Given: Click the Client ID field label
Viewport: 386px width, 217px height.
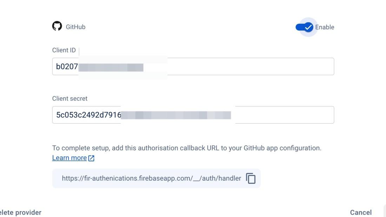Looking at the screenshot, I should [x=64, y=50].
